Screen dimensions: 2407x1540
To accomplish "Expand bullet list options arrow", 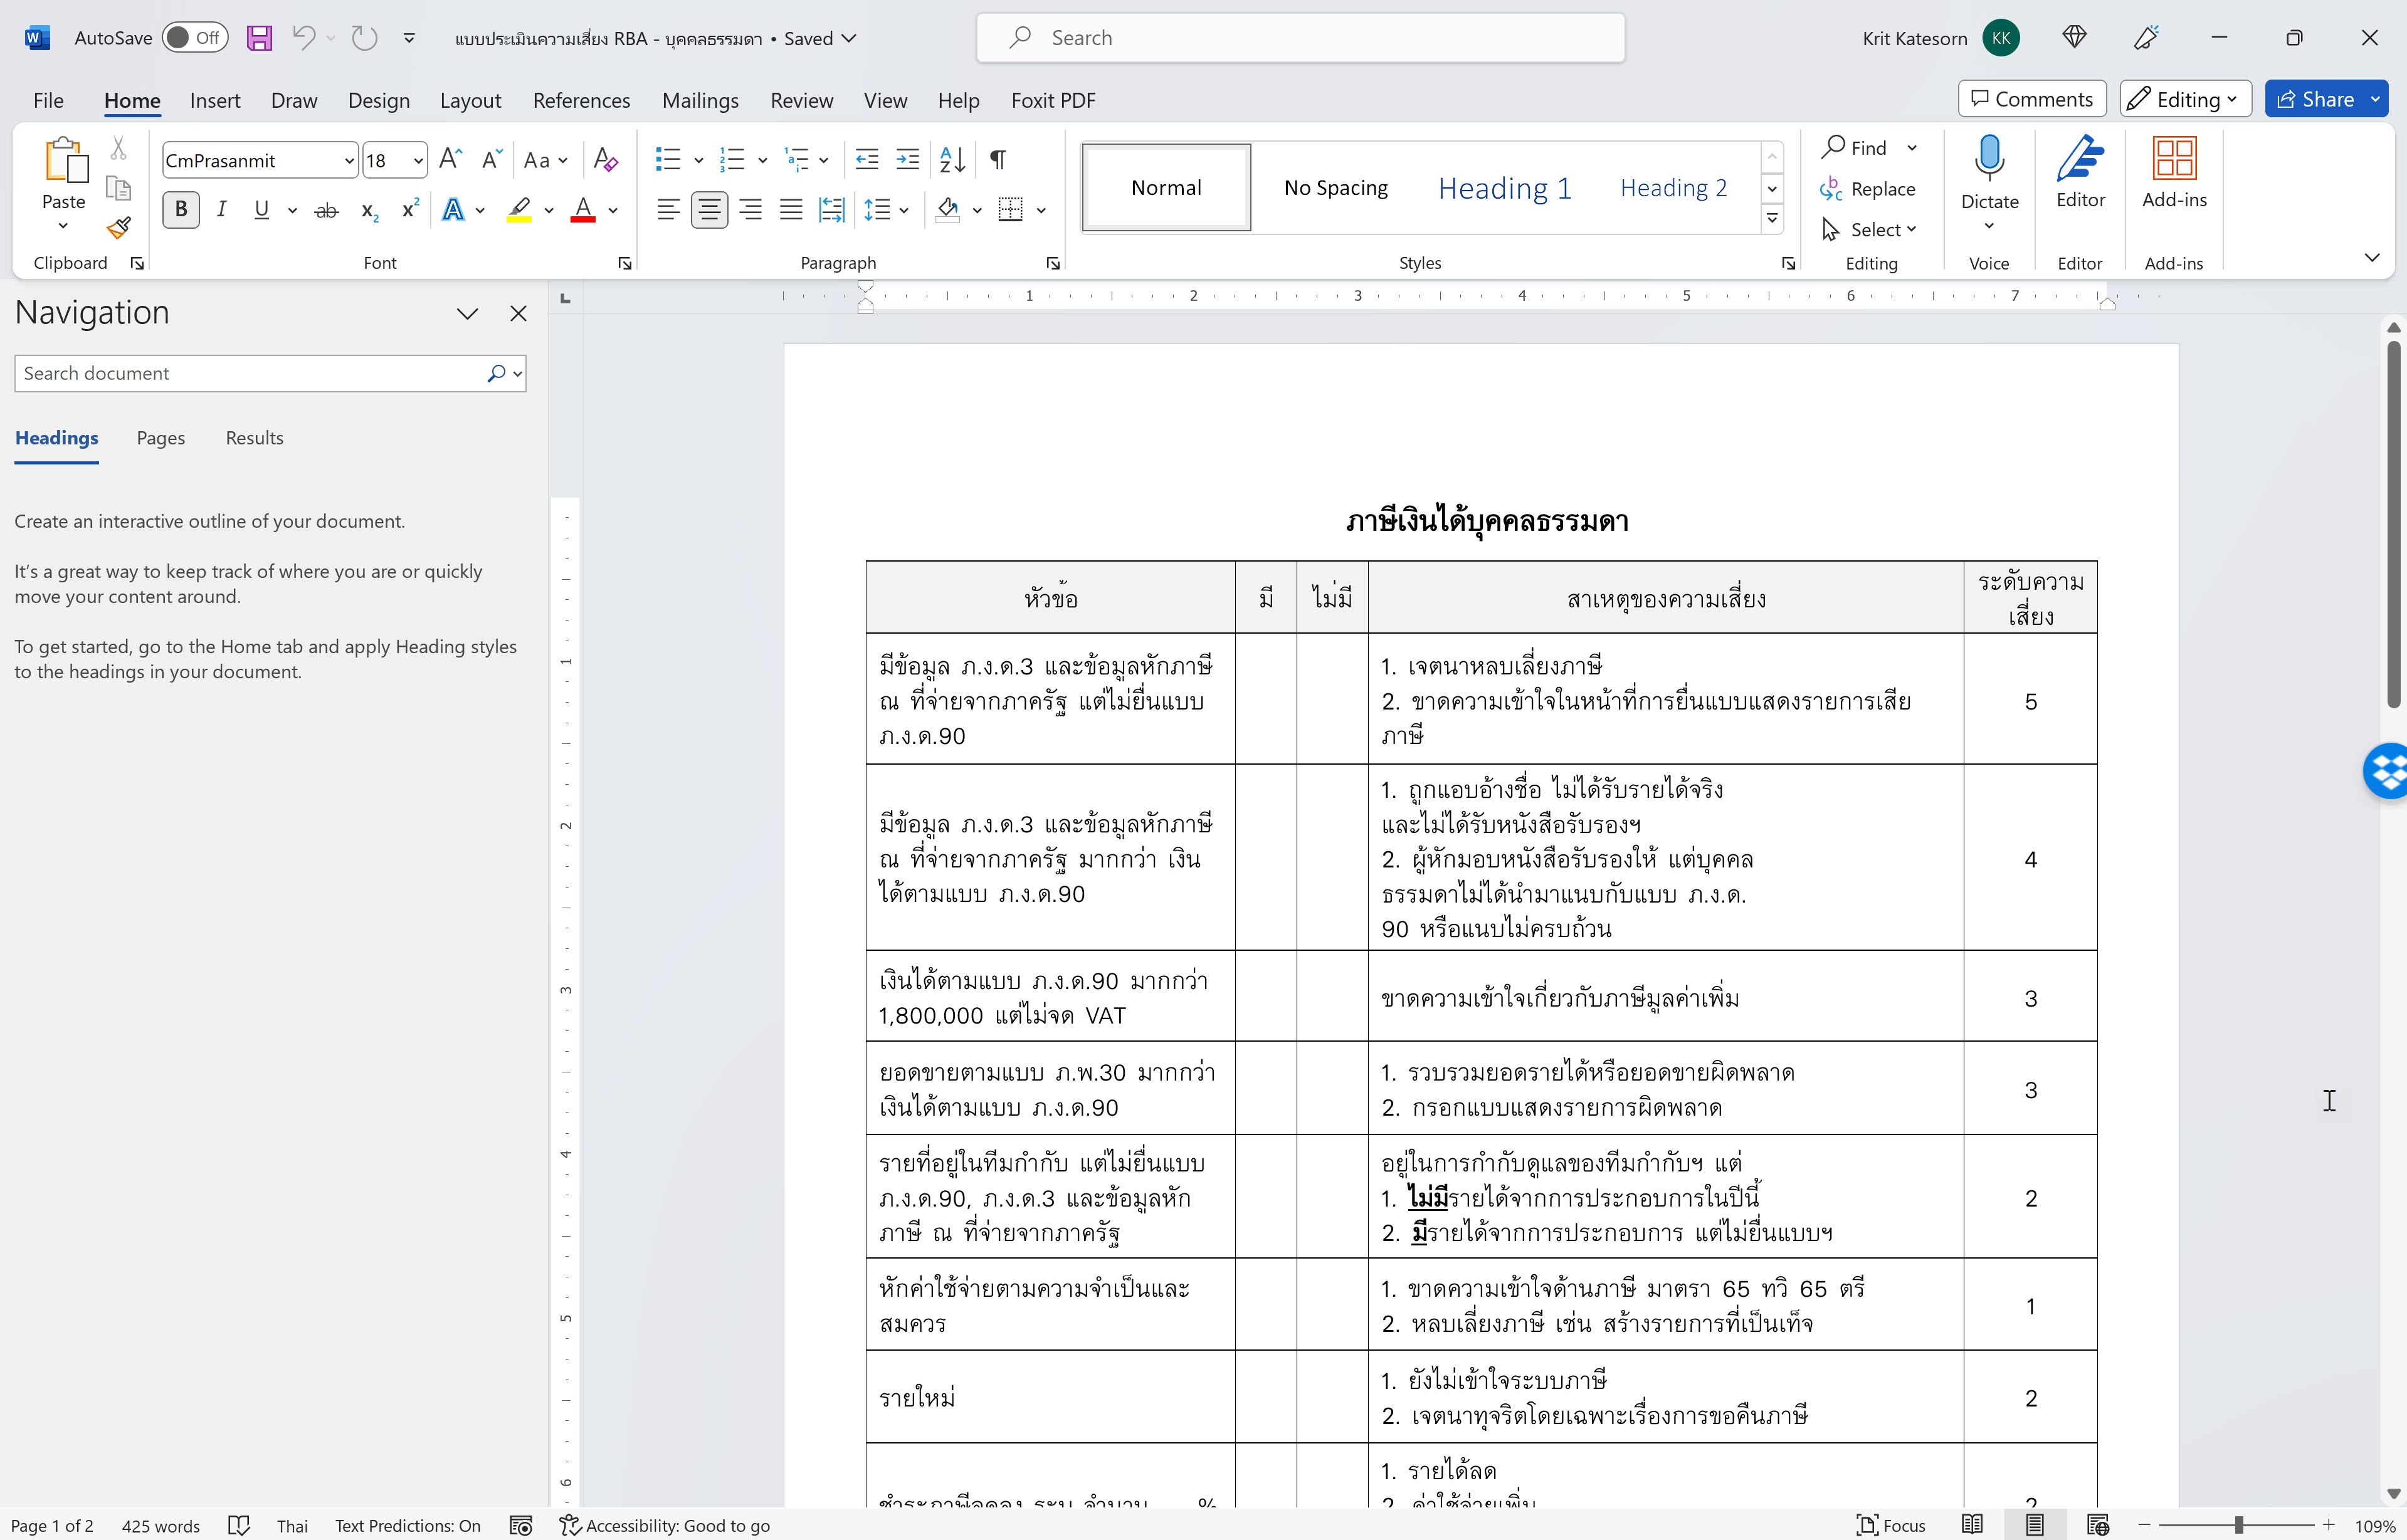I will pyautogui.click(x=698, y=160).
